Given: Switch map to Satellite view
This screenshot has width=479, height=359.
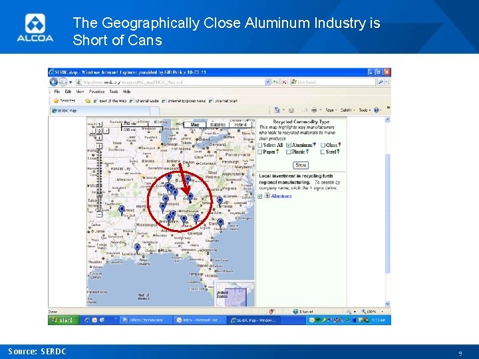Looking at the screenshot, I should click(x=218, y=124).
